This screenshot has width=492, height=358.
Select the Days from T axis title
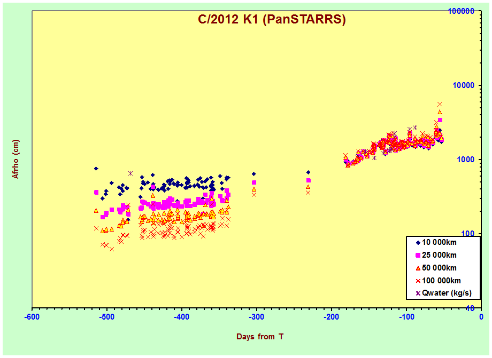[260, 337]
